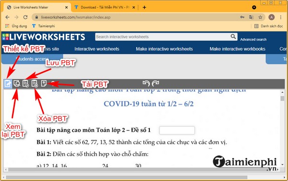Undo the last worksheet action
Viewport: 288px width, 181px height.
(146, 84)
